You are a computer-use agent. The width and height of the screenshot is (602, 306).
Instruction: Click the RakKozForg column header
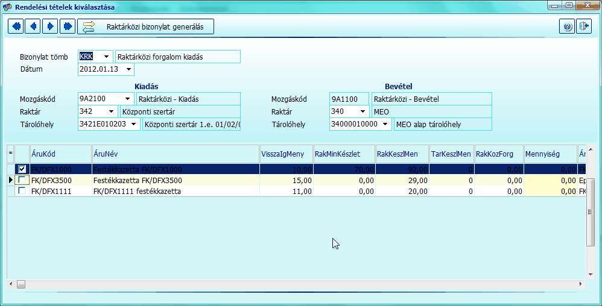pyautogui.click(x=499, y=154)
